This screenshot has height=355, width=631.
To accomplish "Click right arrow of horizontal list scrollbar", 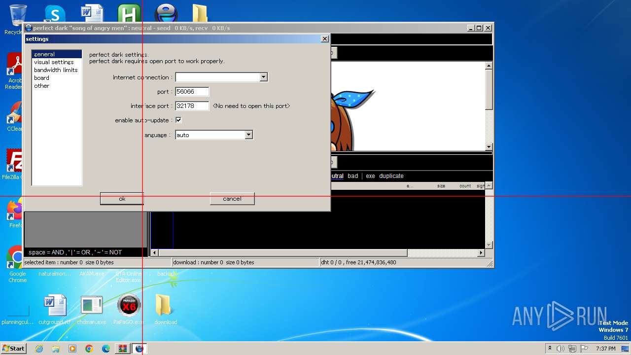I will [x=481, y=252].
